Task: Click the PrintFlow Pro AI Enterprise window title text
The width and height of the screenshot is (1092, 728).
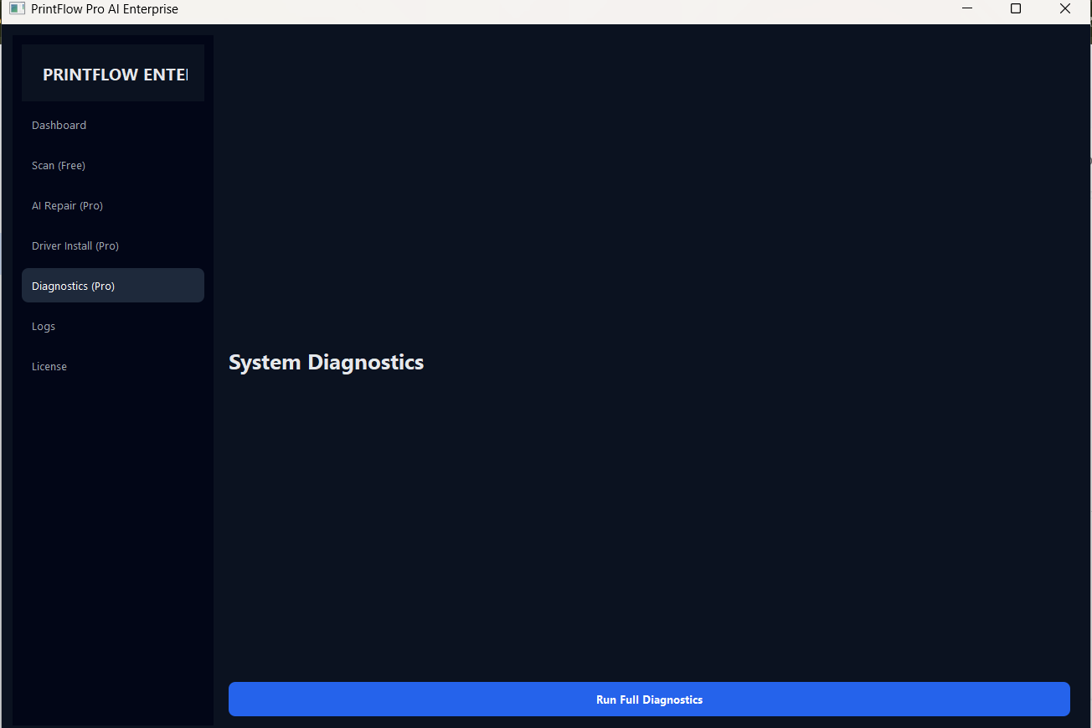Action: (x=105, y=9)
